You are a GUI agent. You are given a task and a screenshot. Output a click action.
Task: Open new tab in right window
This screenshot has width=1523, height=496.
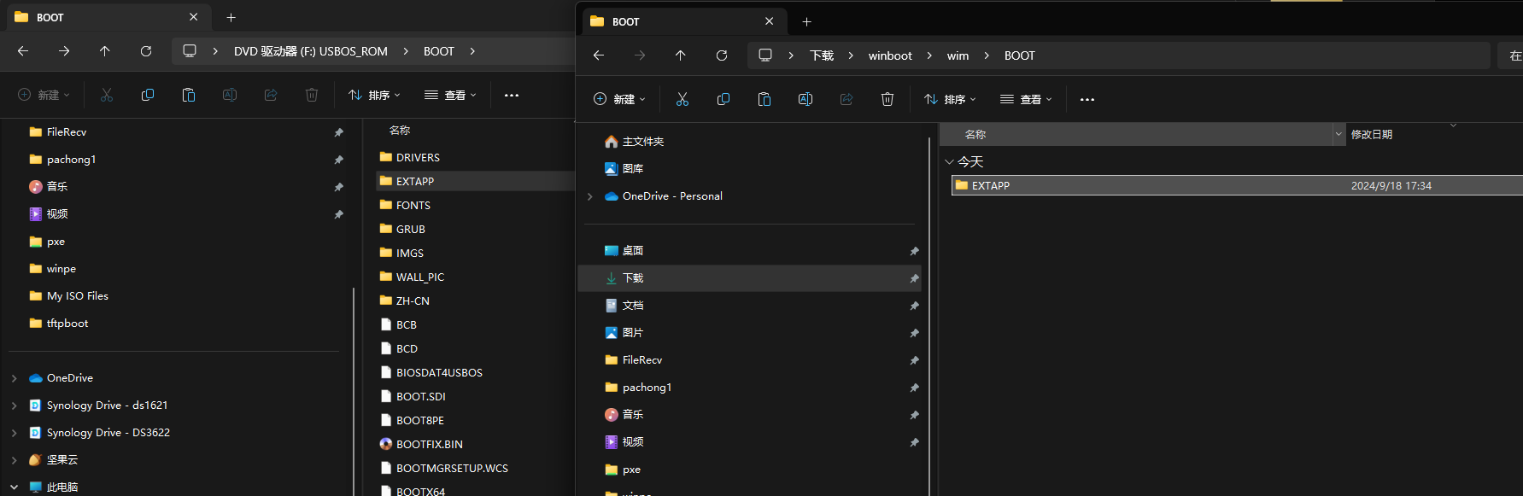click(x=806, y=21)
